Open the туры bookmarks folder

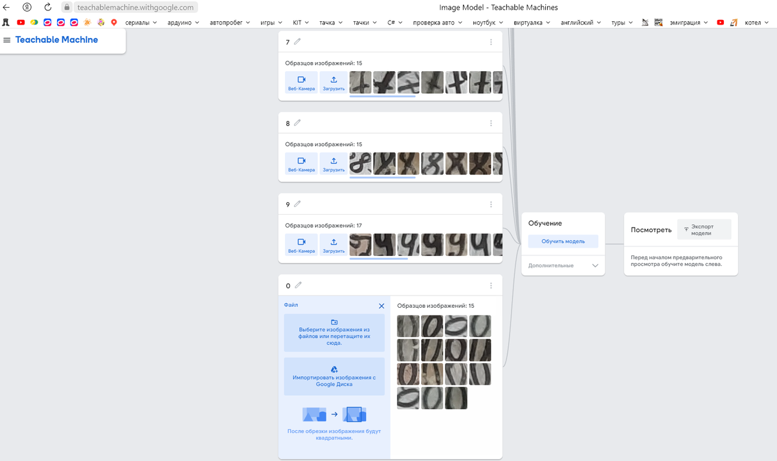point(622,22)
